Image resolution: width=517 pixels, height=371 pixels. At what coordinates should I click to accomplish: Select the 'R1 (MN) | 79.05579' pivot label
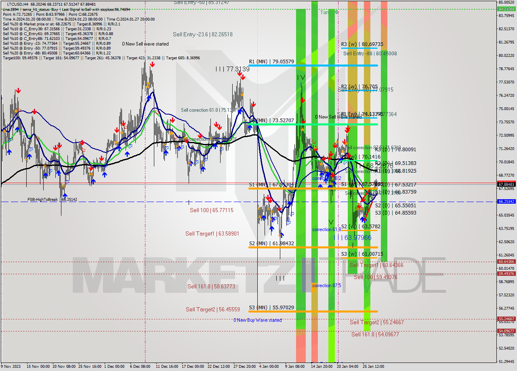coord(271,62)
